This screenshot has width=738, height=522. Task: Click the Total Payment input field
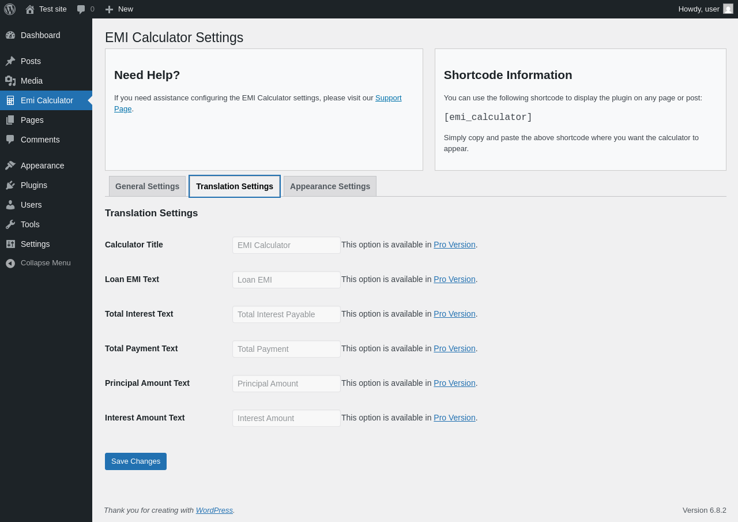coord(287,349)
